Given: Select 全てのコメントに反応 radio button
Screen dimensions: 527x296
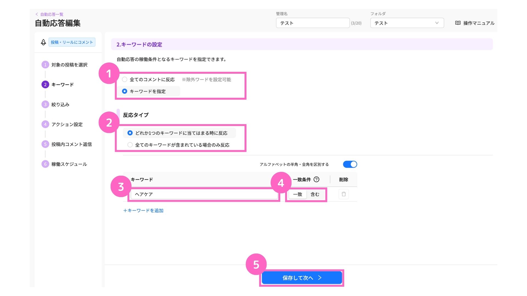Looking at the screenshot, I should click(x=125, y=79).
